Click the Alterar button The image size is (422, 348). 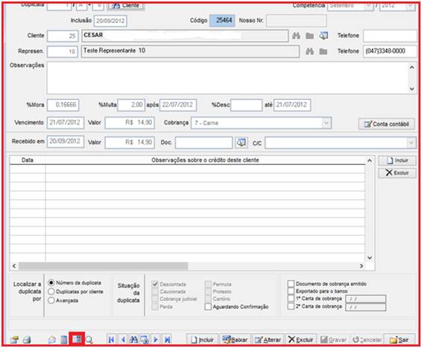268,340
